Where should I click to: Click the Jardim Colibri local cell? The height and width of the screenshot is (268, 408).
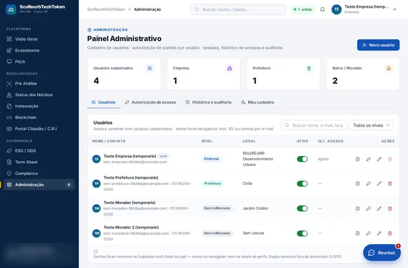point(255,208)
